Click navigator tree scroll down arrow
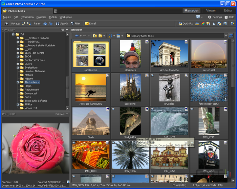237x189 pixels. click(x=67, y=108)
